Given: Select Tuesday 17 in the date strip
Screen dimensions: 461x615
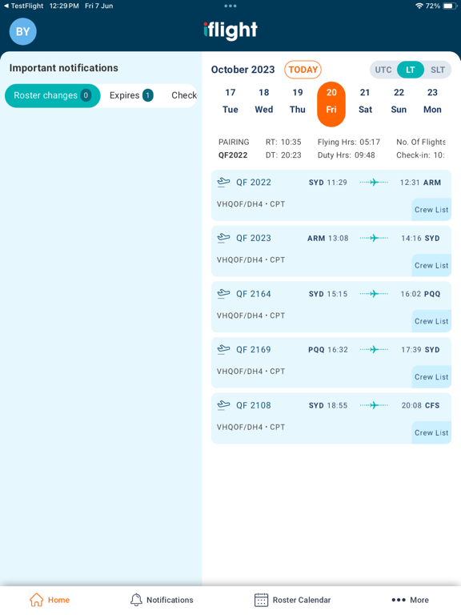Looking at the screenshot, I should point(230,101).
